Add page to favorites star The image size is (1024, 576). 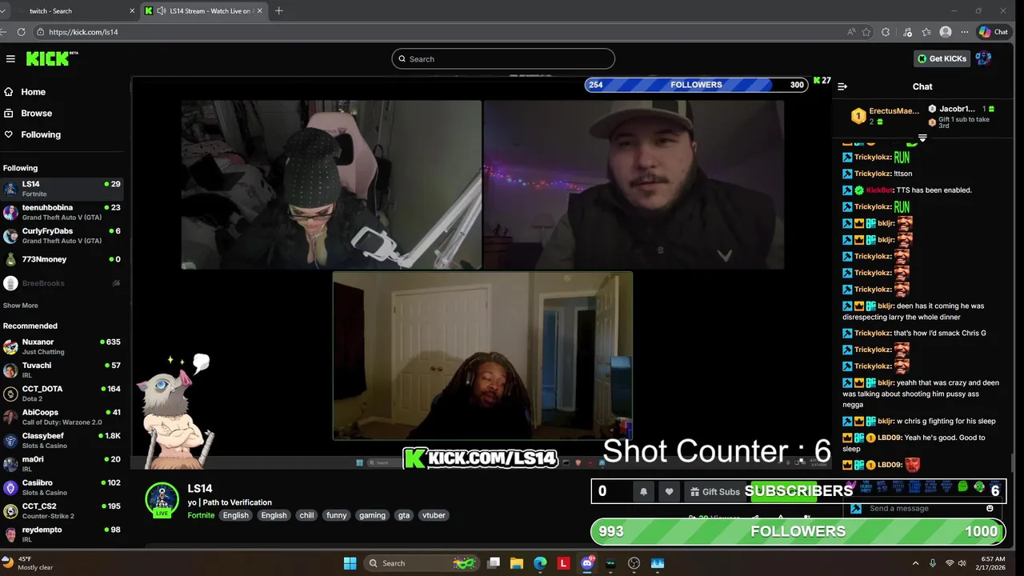click(866, 32)
